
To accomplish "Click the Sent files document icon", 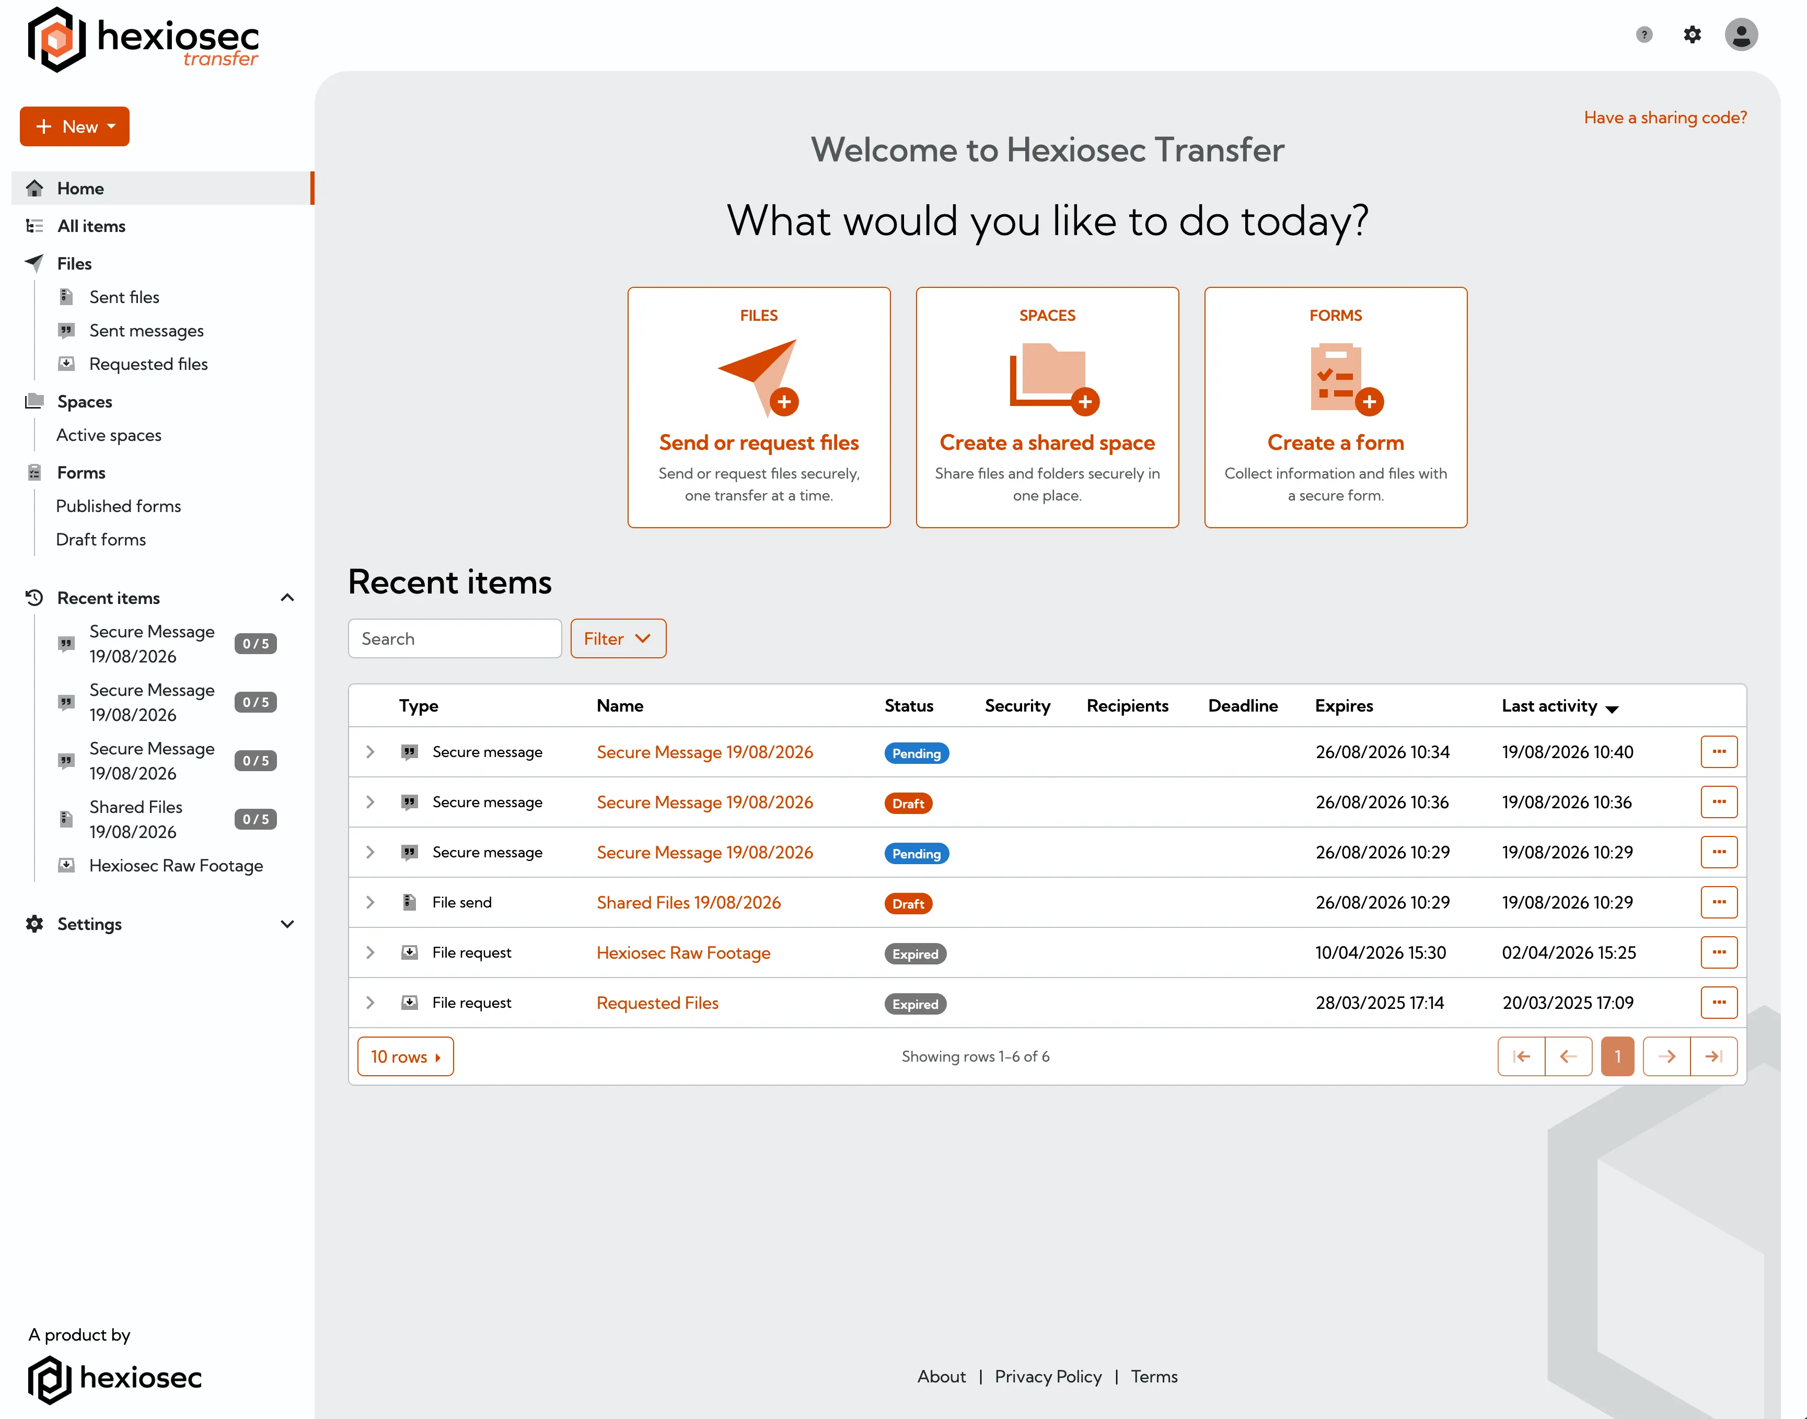I will [66, 297].
